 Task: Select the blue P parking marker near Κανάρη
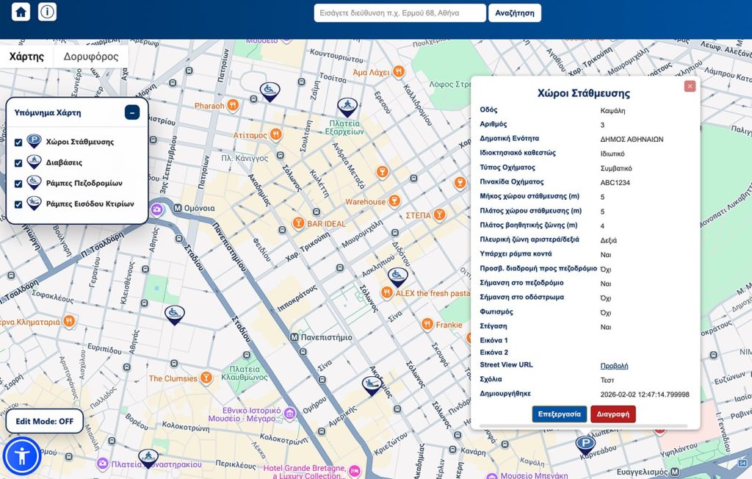coord(584,444)
